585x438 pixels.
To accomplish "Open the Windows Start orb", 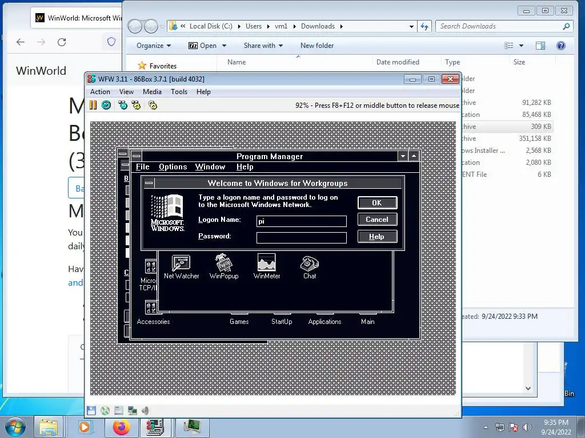I will pos(15,427).
